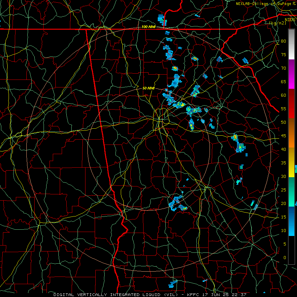Pick the white-gray segment of the color bar
This screenshot has width=297, height=297.
tap(291, 44)
